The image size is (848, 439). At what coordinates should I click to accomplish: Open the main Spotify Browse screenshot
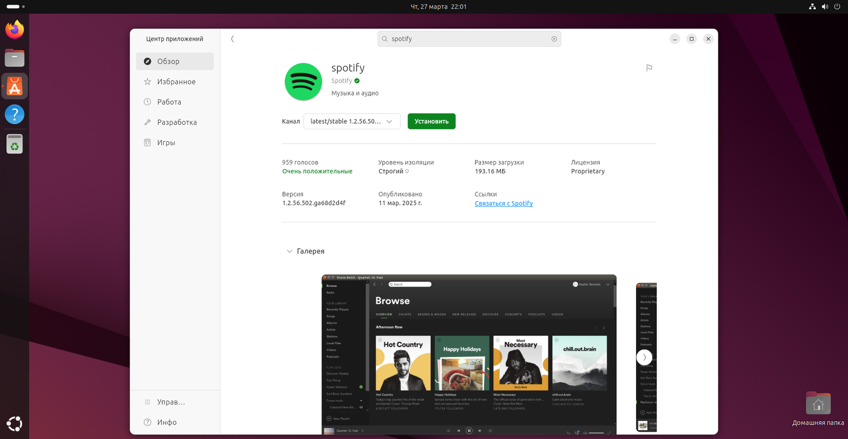(469, 355)
